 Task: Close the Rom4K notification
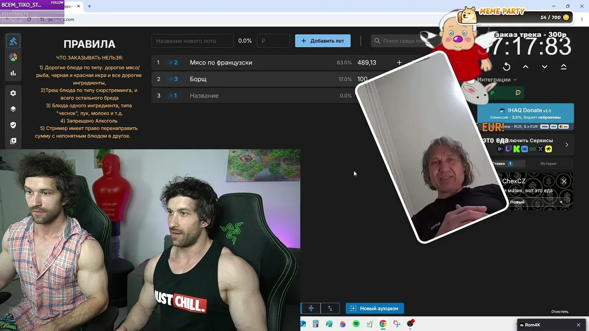(x=578, y=325)
